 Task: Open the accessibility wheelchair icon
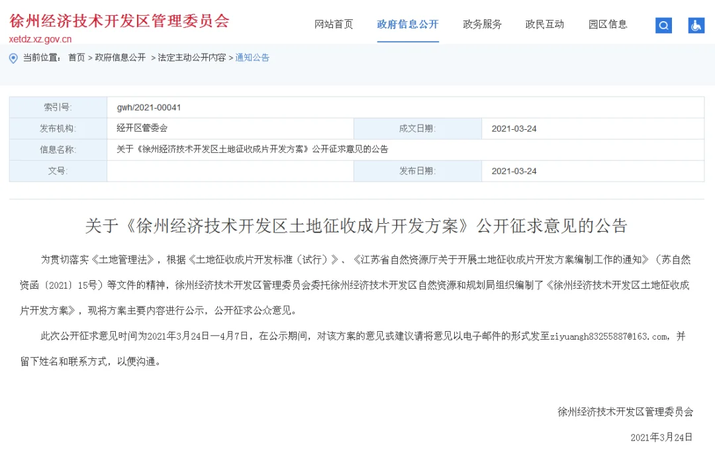[696, 25]
